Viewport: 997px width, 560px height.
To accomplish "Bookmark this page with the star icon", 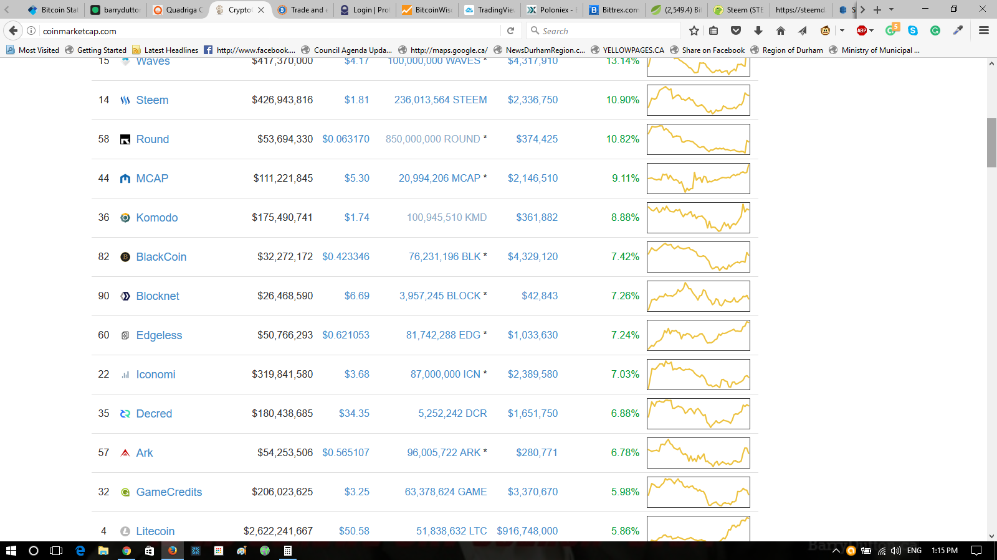I will [694, 30].
